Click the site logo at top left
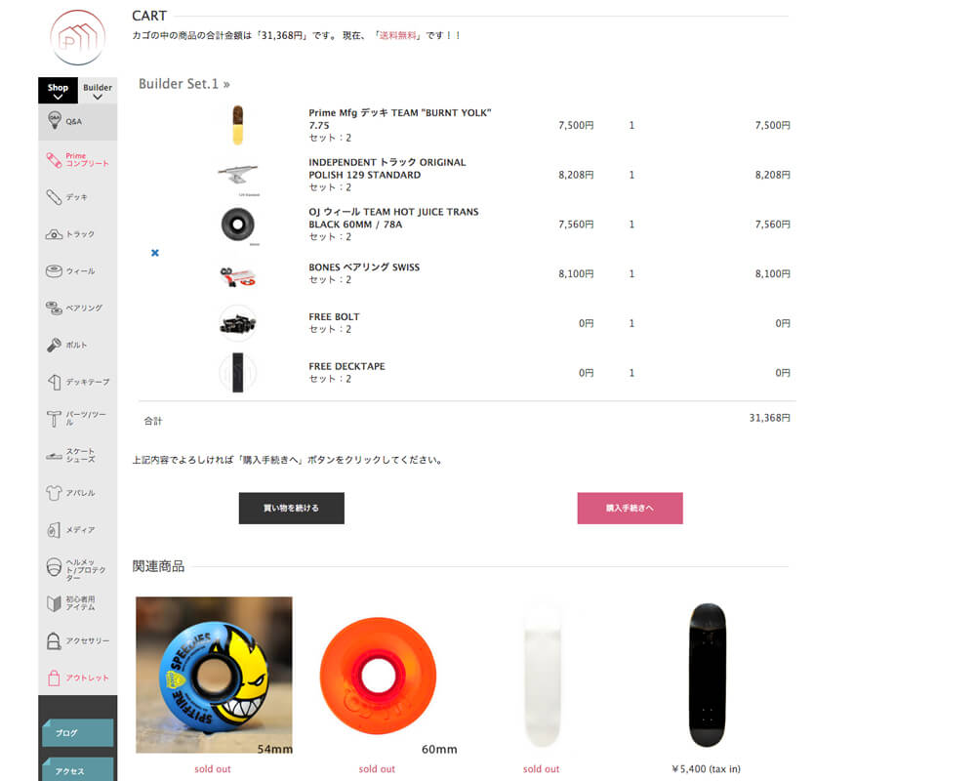The height and width of the screenshot is (781, 976). click(x=77, y=37)
